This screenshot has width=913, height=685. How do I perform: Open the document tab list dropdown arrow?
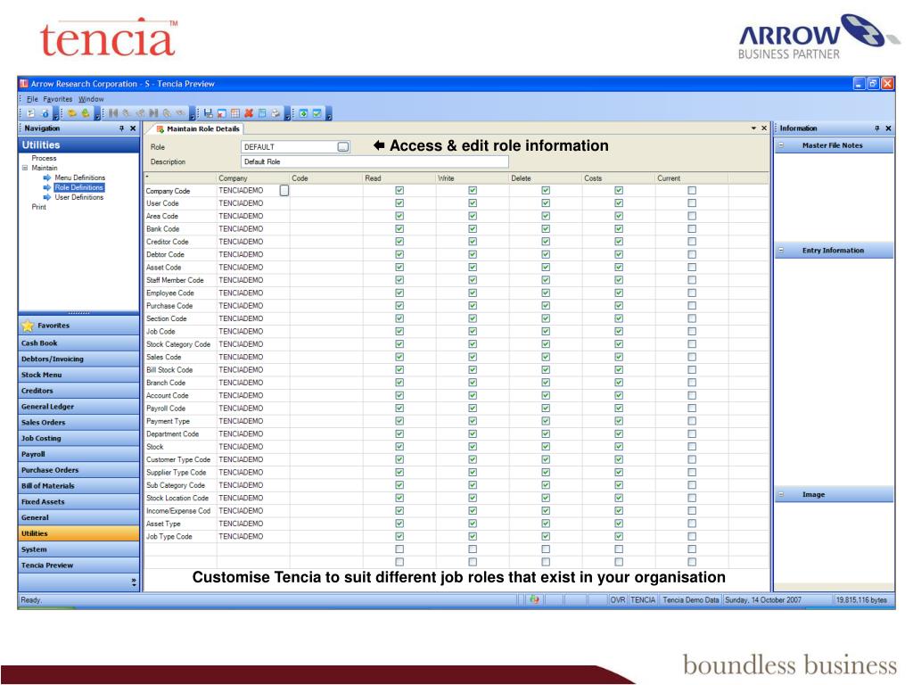[753, 128]
